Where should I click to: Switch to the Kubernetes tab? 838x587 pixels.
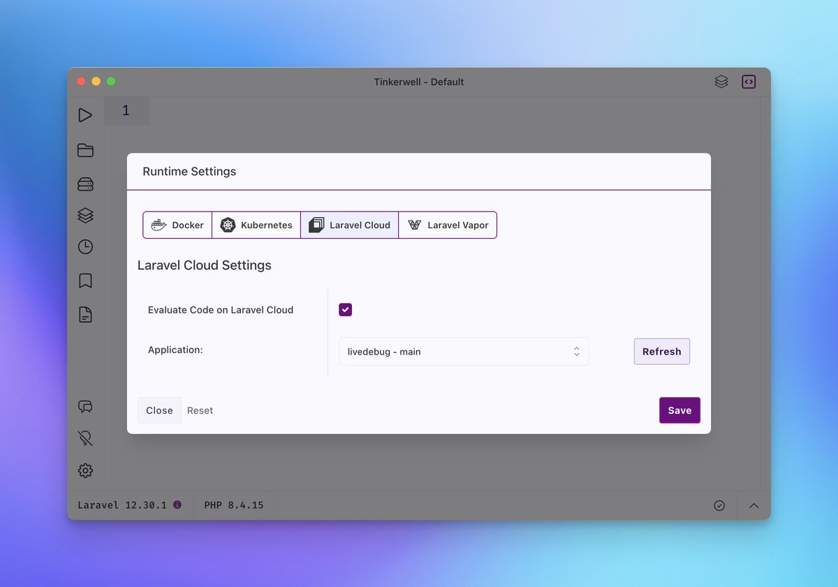click(x=256, y=225)
